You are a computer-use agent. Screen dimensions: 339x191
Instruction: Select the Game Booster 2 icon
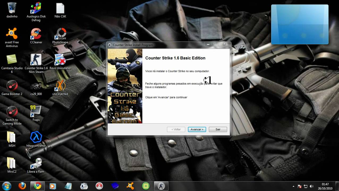12,88
